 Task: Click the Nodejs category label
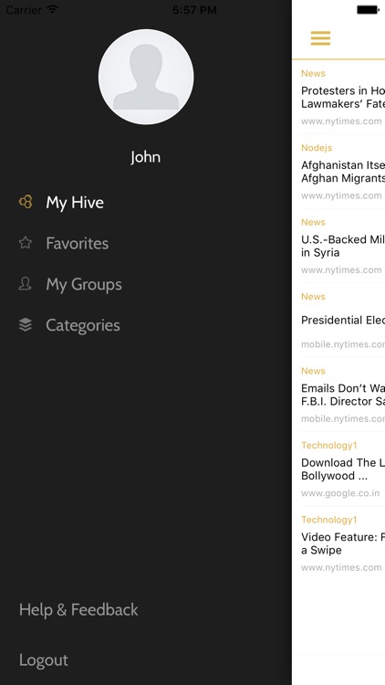tap(317, 148)
